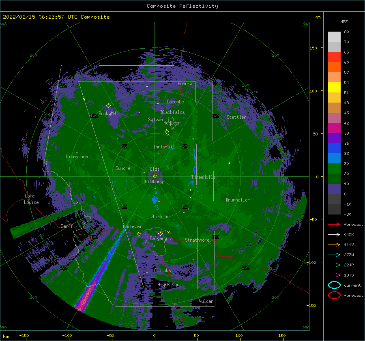Click the red 'forecast' ellipse legend icon
Viewport: 365px width, 341px height.
334,295
